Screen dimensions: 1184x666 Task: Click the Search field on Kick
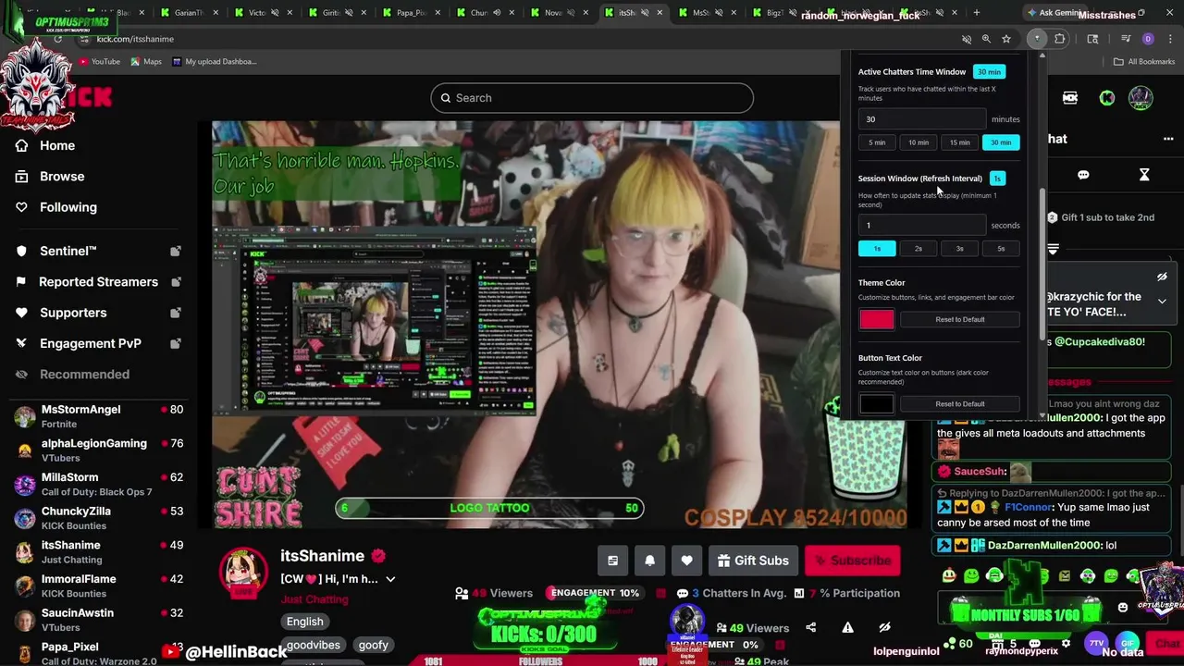point(592,98)
